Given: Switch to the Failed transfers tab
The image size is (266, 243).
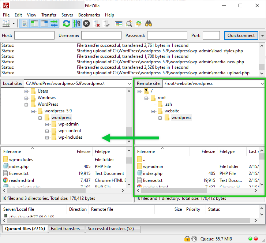Looking at the screenshot, I should [65, 229].
